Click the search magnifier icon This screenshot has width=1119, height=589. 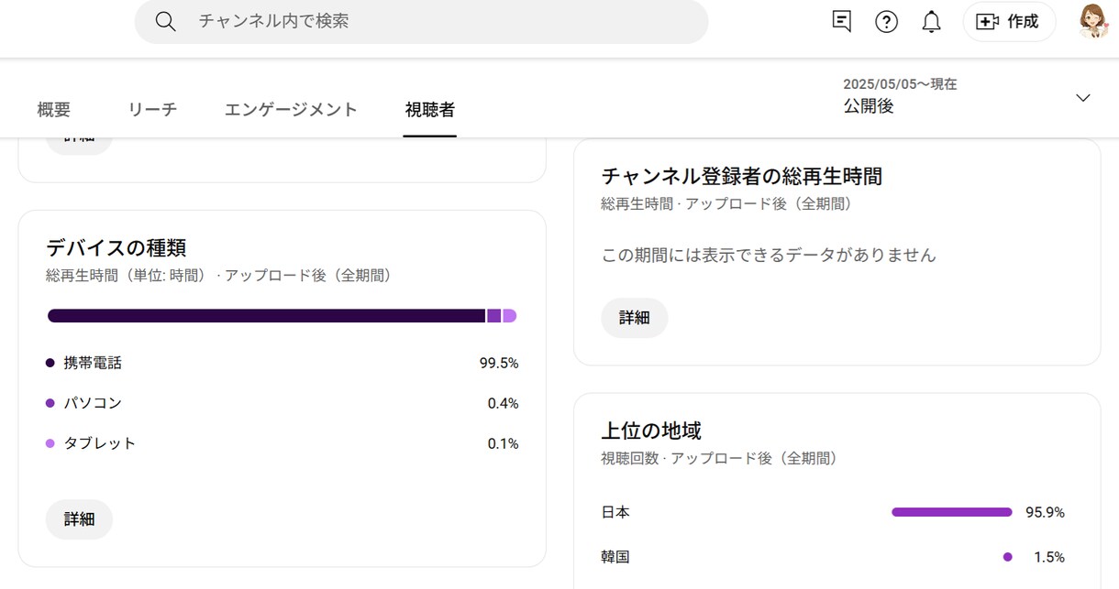(165, 21)
